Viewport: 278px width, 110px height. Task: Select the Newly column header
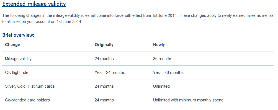click(159, 45)
